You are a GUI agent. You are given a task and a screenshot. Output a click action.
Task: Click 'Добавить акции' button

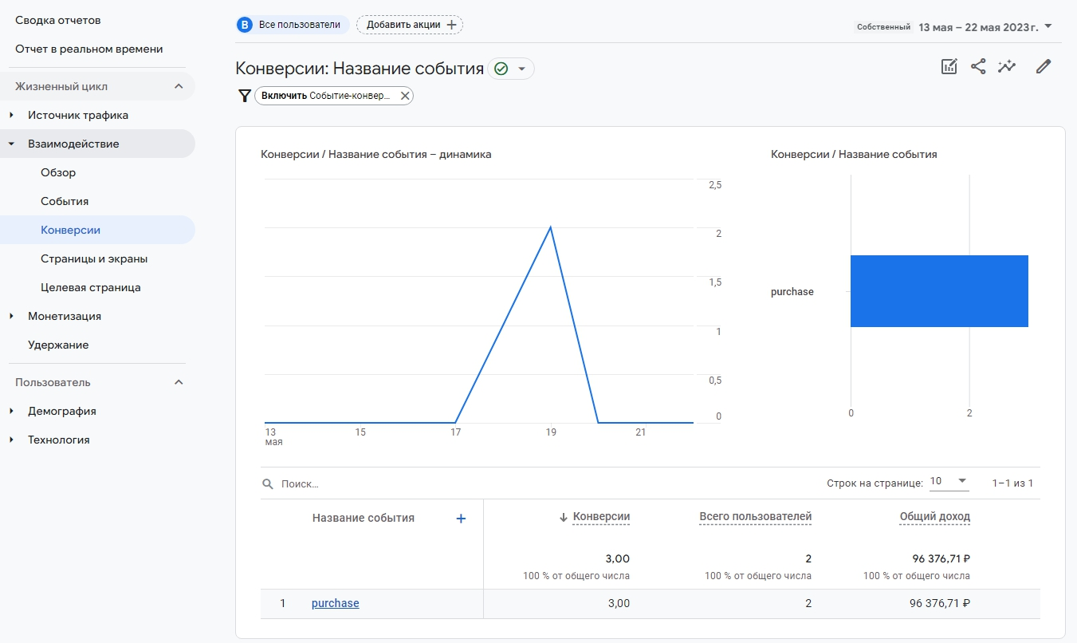pos(410,25)
